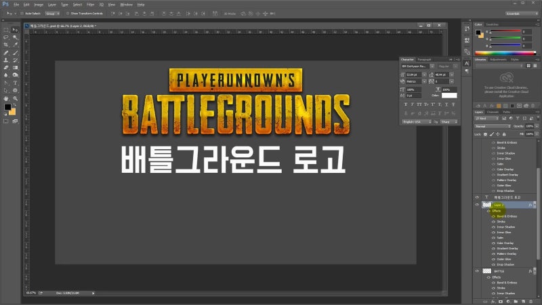Open the font size dropdown arrow
The image size is (542, 305).
(x=424, y=75)
